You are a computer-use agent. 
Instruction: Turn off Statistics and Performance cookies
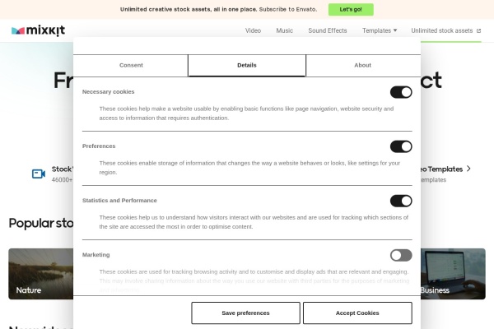tap(401, 201)
